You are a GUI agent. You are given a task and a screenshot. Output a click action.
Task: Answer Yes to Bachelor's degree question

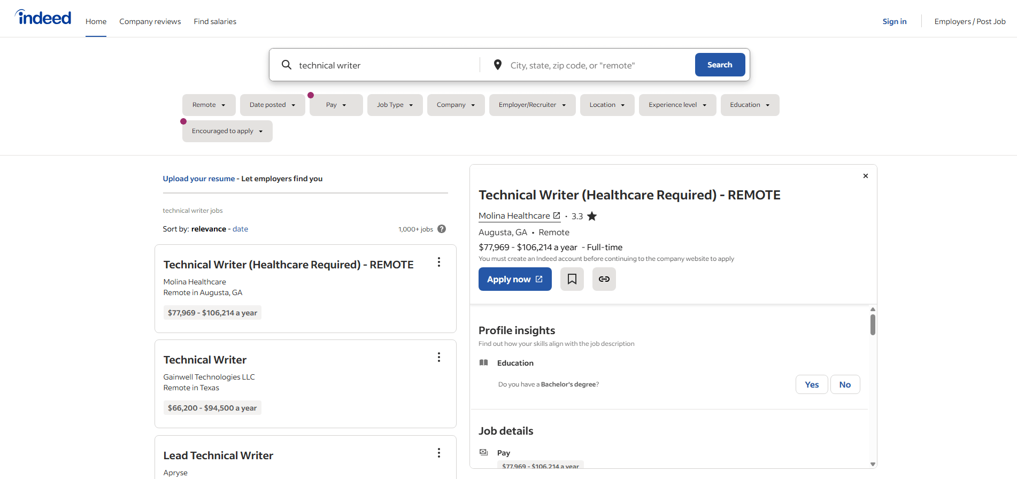[x=812, y=384]
